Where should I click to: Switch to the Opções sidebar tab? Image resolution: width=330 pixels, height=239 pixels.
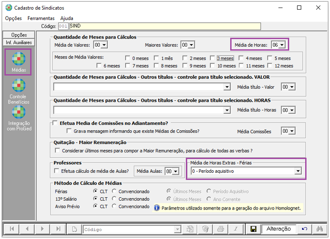click(x=19, y=35)
